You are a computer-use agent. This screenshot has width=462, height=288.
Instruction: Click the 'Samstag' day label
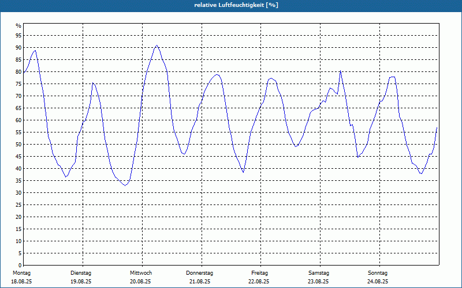click(x=319, y=273)
